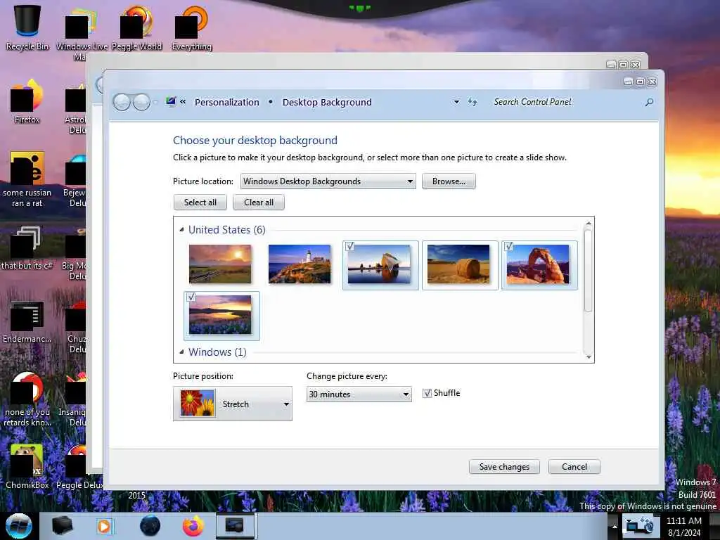Open the 'that but its c#' desktop icon
This screenshot has width=720, height=540.
(27, 248)
